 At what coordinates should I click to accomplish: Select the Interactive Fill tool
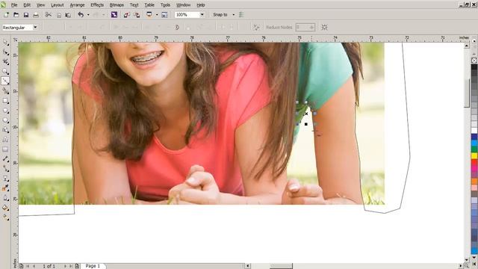pos(5,217)
